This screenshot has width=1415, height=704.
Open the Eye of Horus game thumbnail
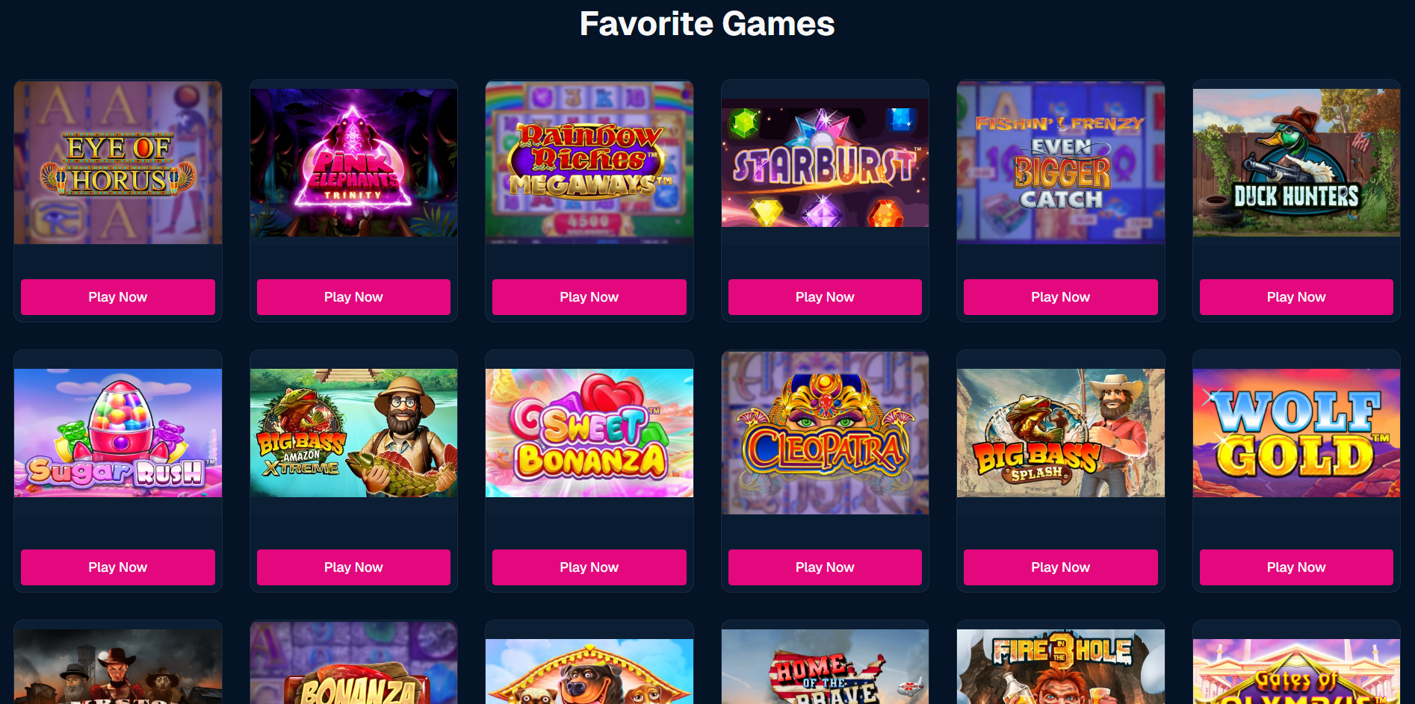click(x=118, y=163)
